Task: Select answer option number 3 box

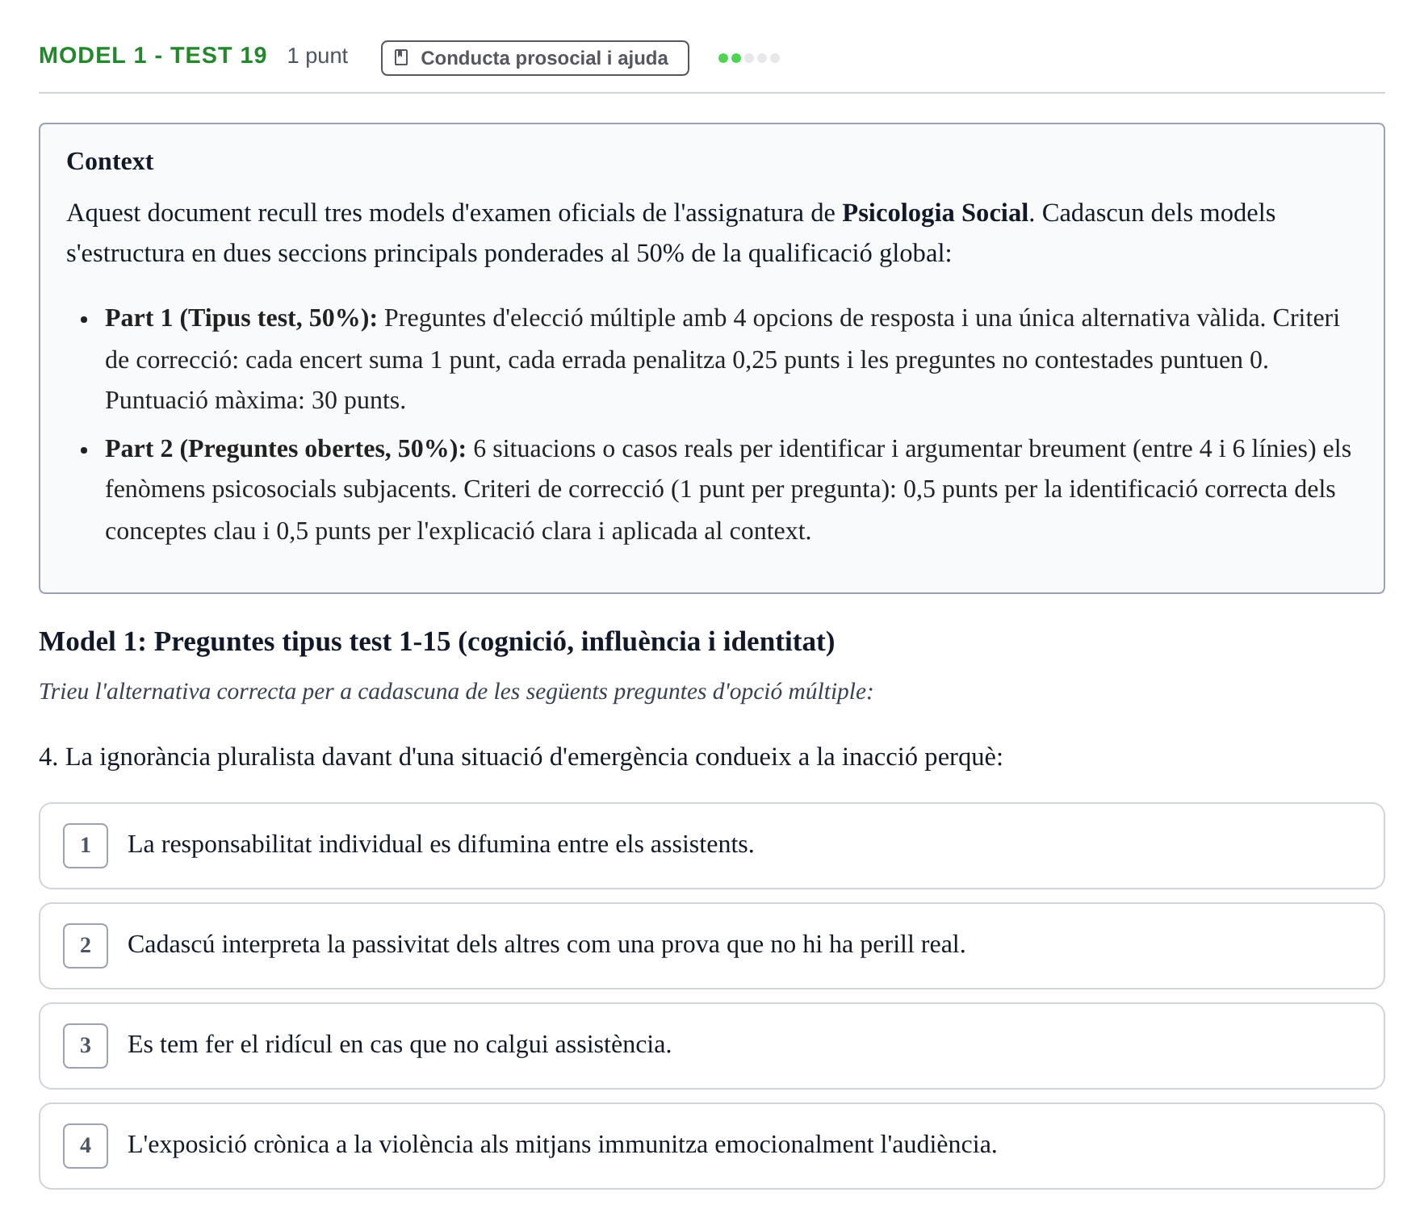Action: tap(86, 1046)
